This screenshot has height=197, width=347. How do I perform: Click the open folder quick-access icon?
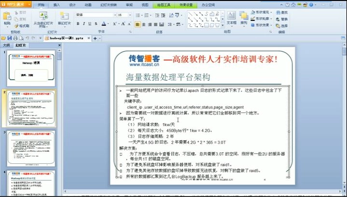click(x=3, y=38)
